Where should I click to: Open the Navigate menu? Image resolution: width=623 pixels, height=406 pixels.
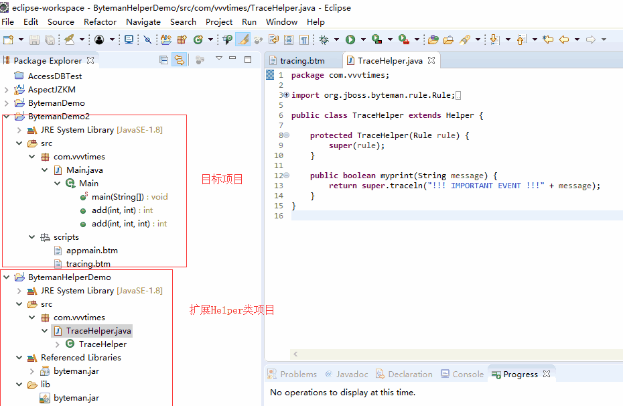[x=143, y=22]
